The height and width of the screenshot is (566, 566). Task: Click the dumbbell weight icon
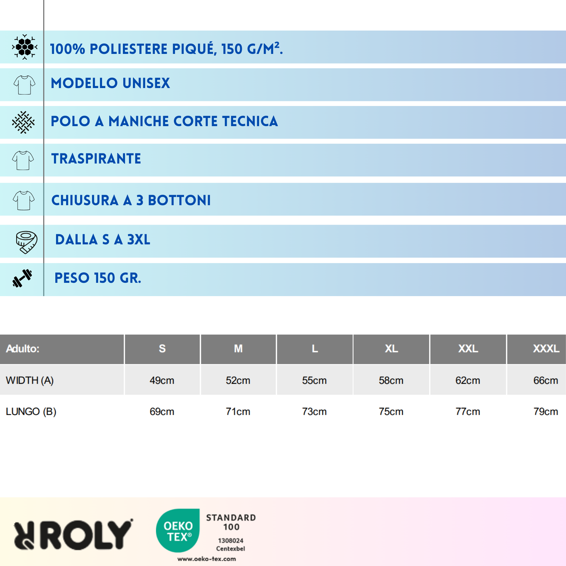(x=22, y=278)
